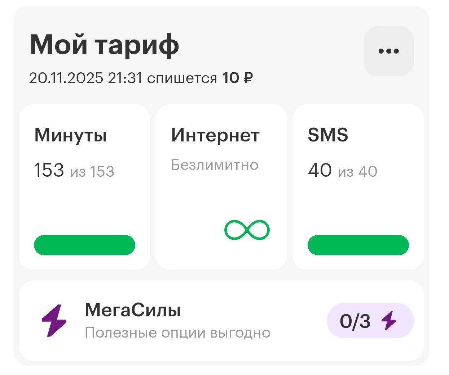Open the Минуты card title
This screenshot has width=449, height=375.
[70, 136]
